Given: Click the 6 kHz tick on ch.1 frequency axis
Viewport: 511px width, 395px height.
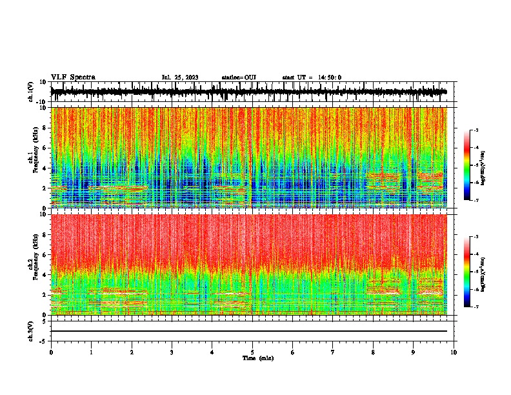Looking at the screenshot, I should click(x=45, y=148).
